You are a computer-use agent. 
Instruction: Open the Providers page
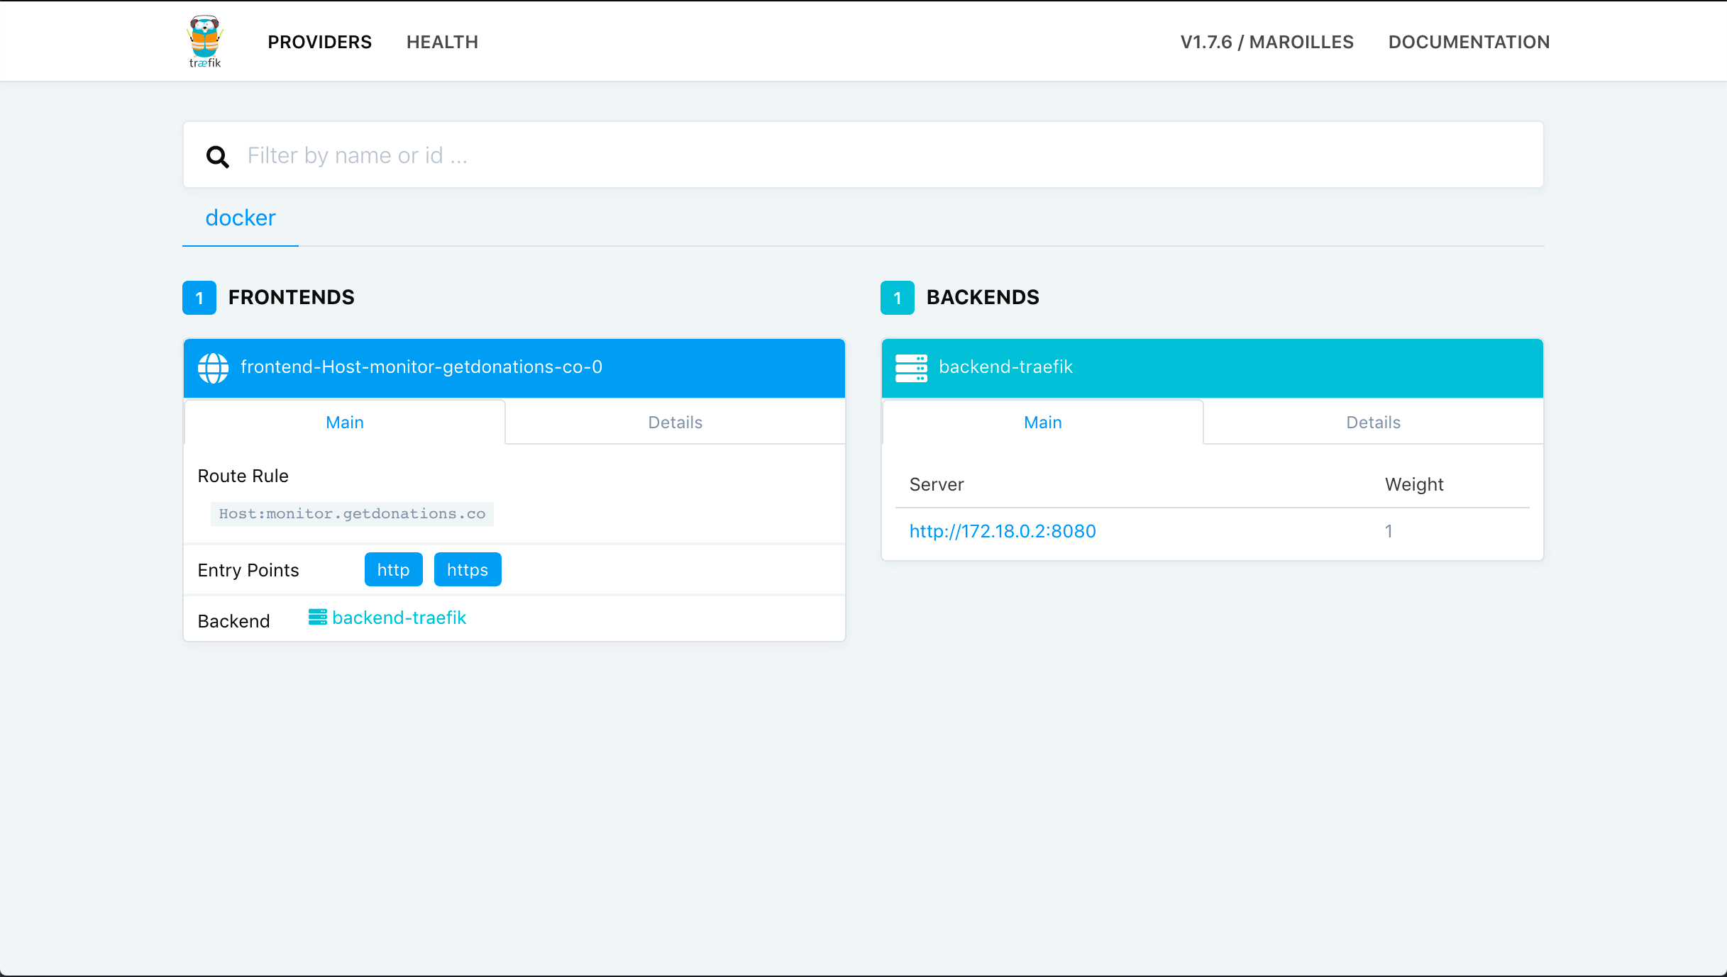[319, 42]
